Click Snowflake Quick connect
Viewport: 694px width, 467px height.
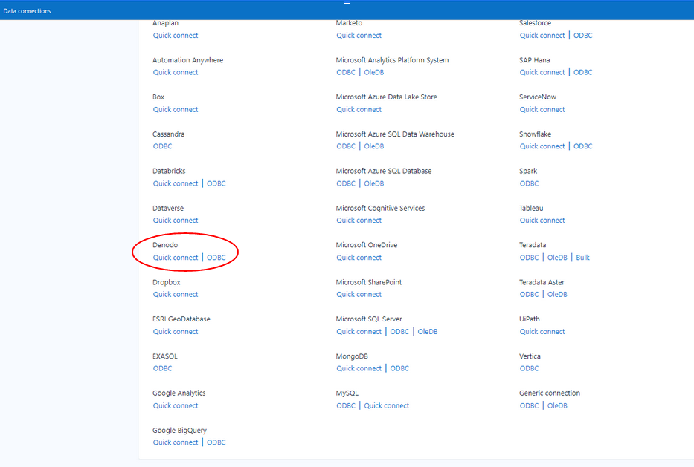pyautogui.click(x=542, y=146)
